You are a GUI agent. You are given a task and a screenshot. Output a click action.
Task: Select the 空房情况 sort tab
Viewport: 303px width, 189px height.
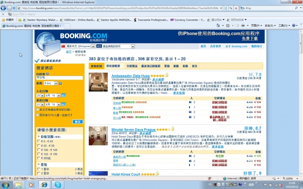[132, 66]
